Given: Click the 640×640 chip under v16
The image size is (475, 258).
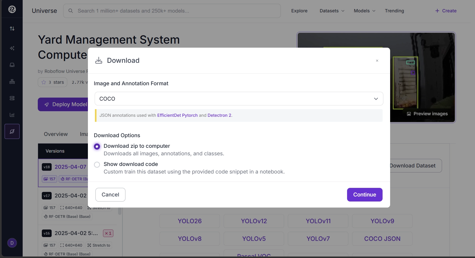Looking at the screenshot, I should (71, 245).
